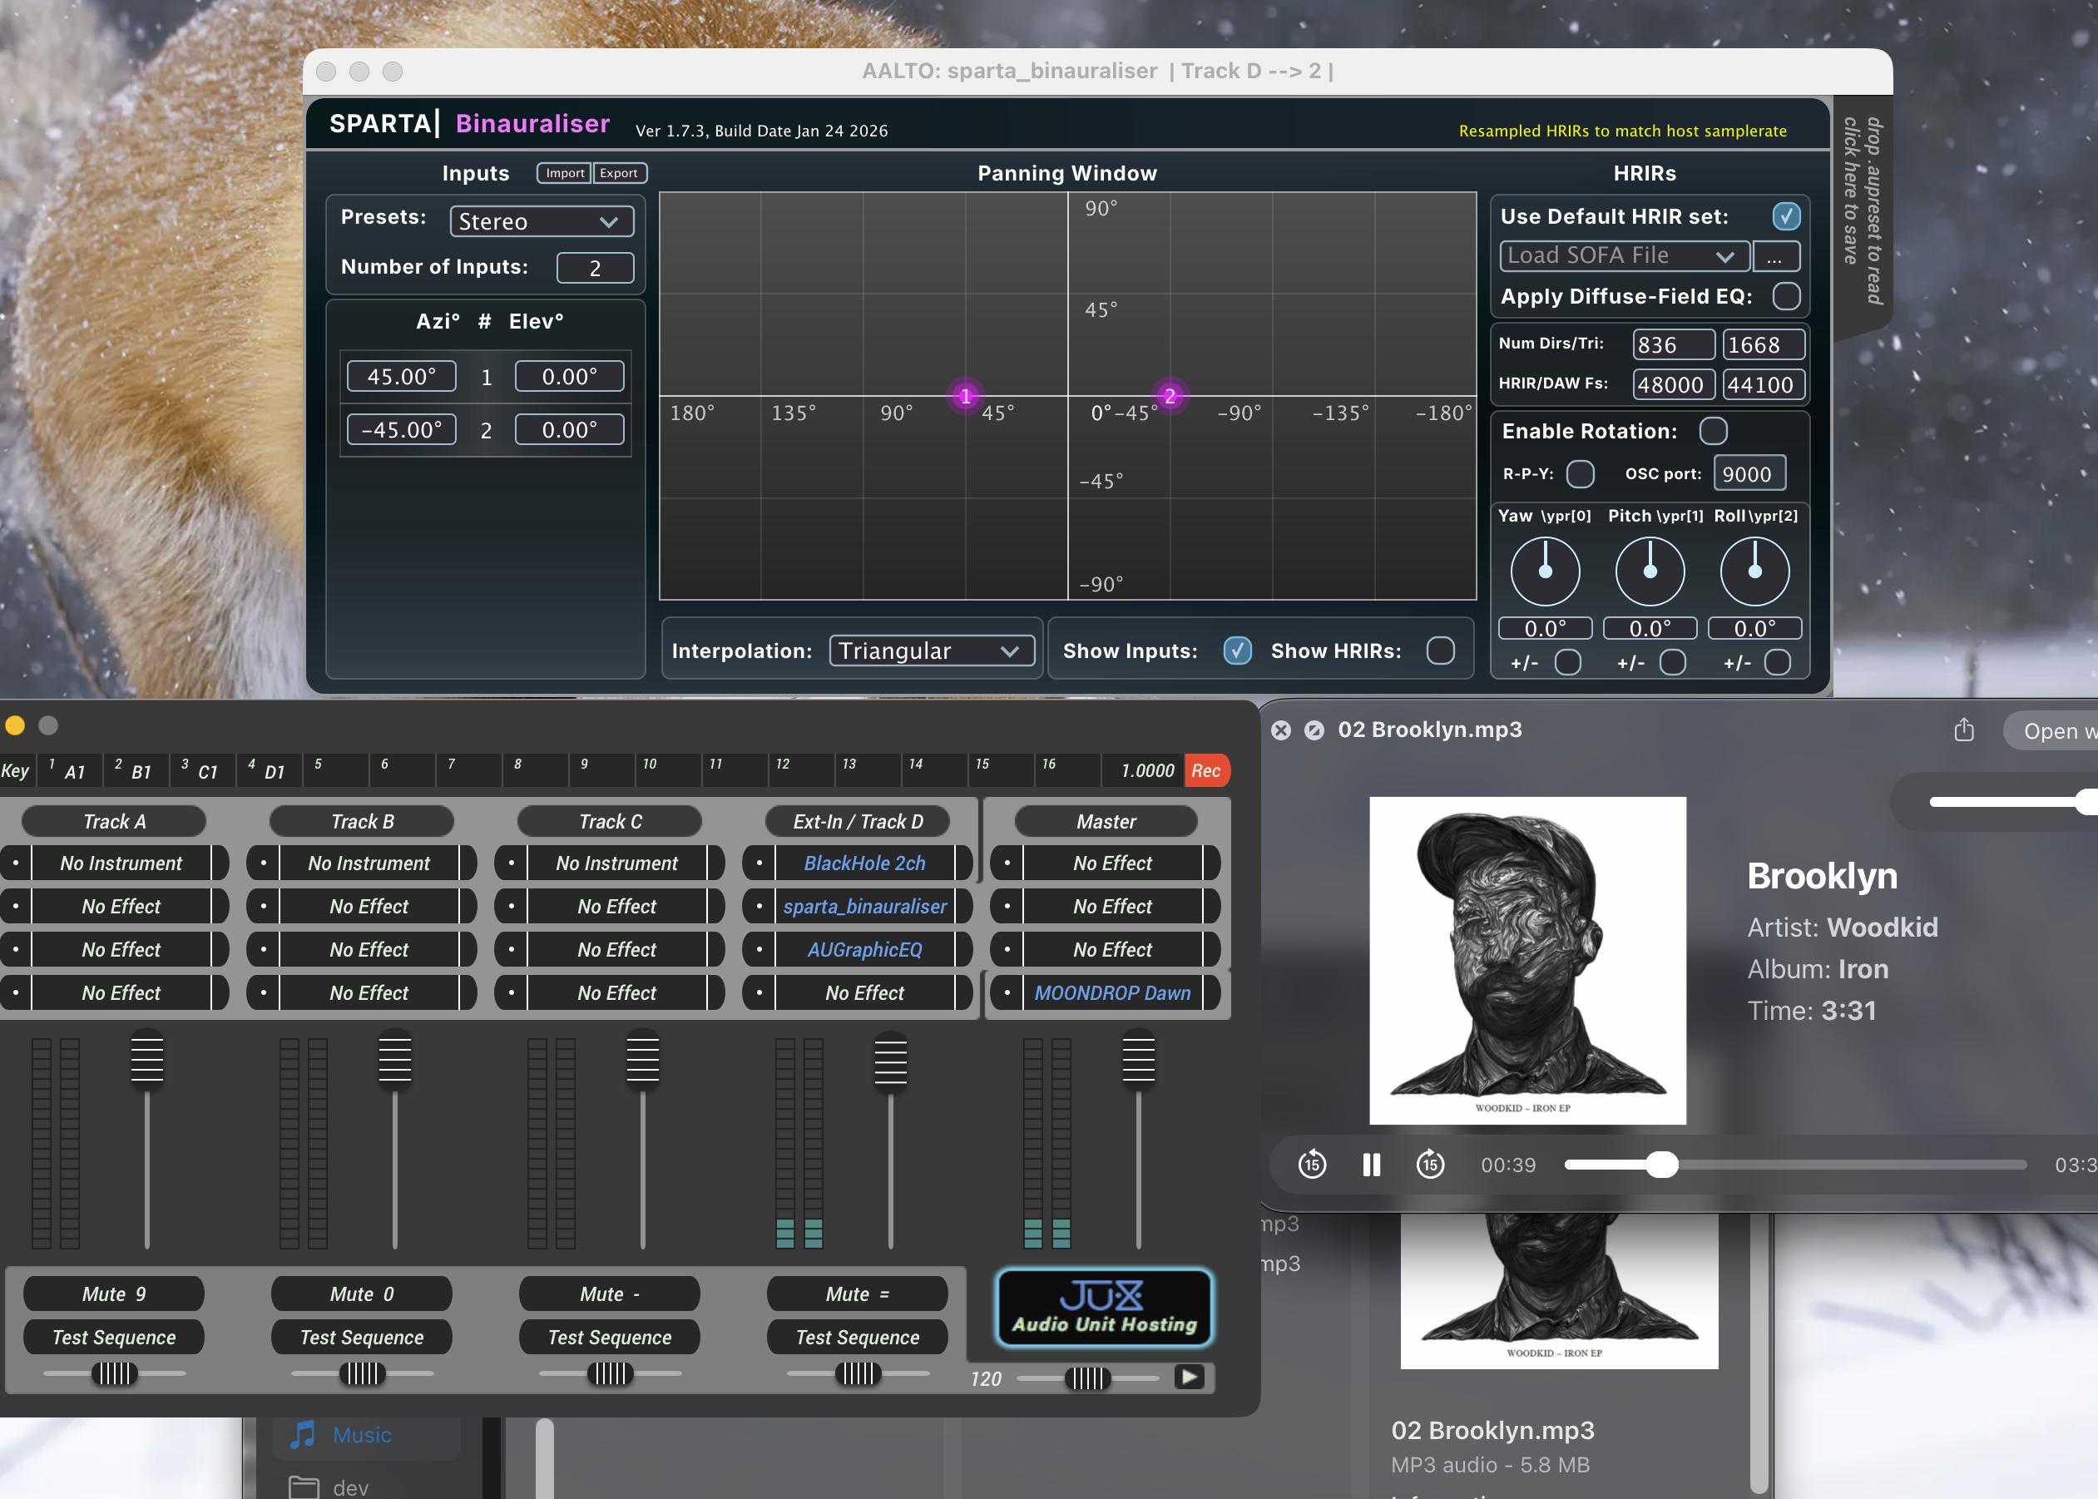Enable the Show HRIRs checkbox

[x=1440, y=651]
